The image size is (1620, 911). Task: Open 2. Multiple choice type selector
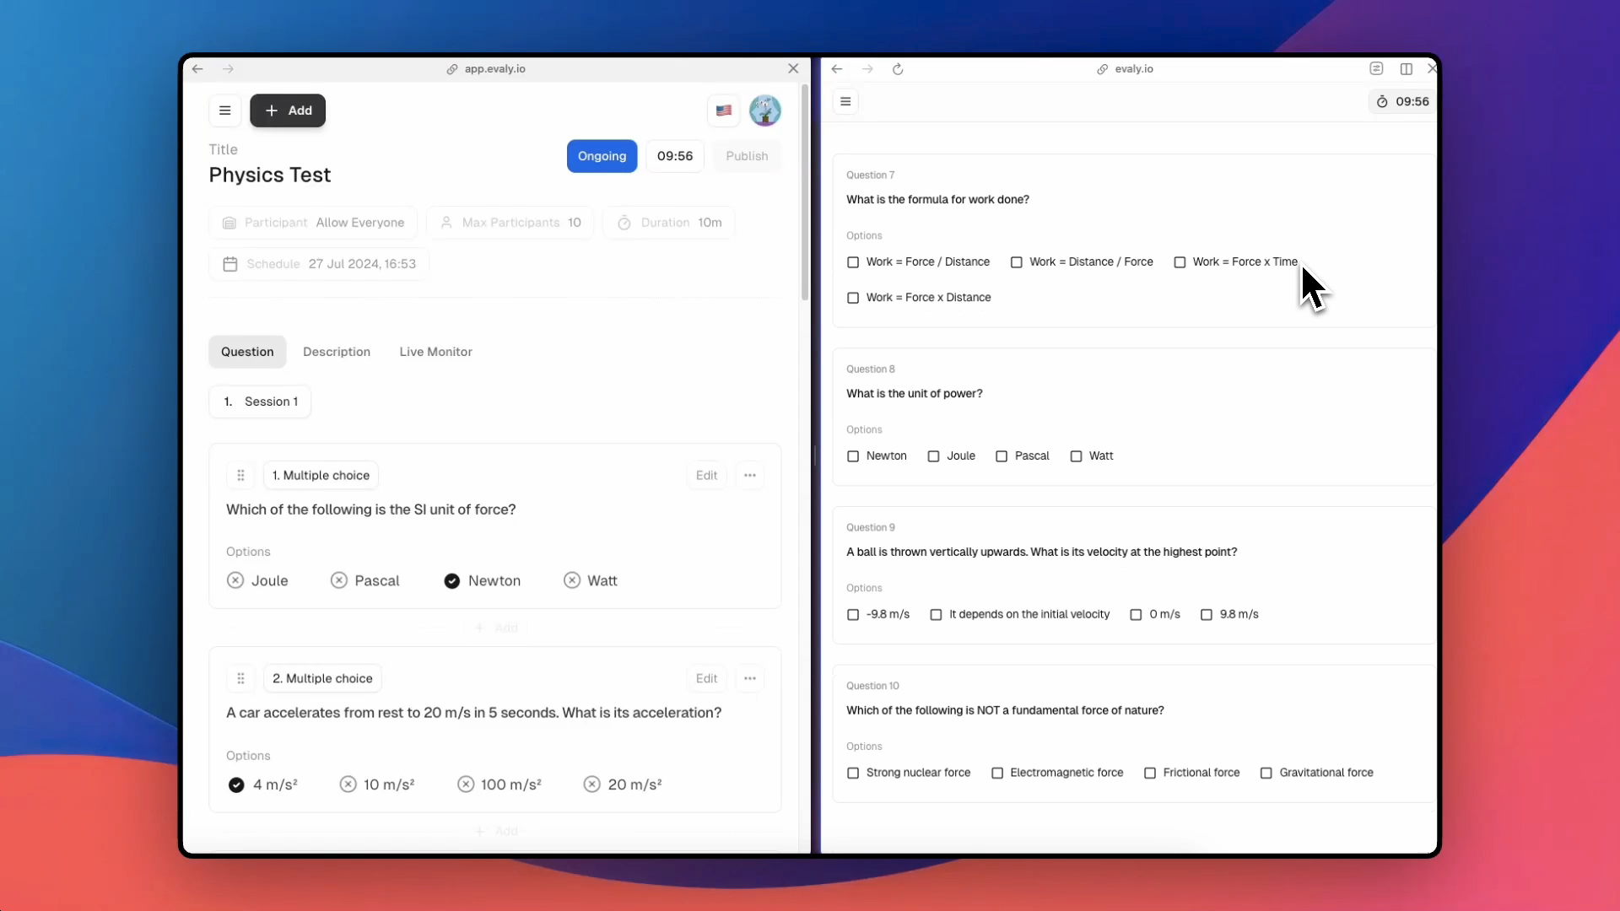(x=322, y=678)
